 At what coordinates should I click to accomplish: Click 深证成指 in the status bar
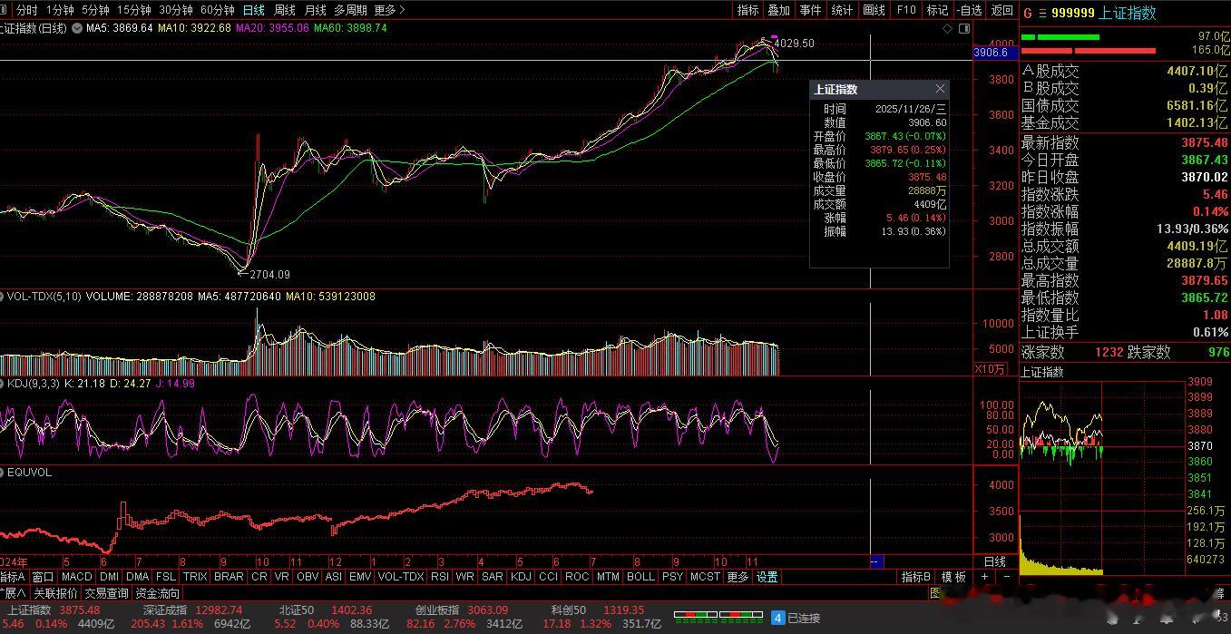(x=165, y=610)
